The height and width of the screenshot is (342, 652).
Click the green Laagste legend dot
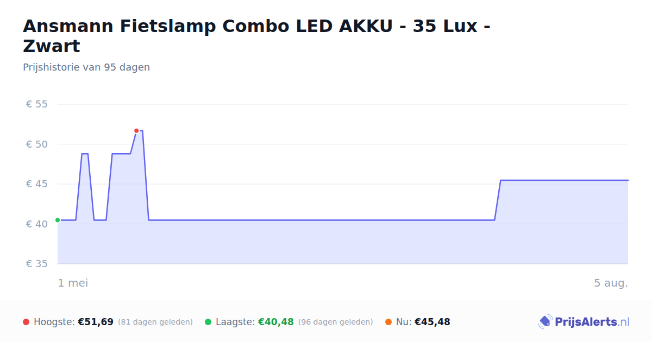point(208,322)
